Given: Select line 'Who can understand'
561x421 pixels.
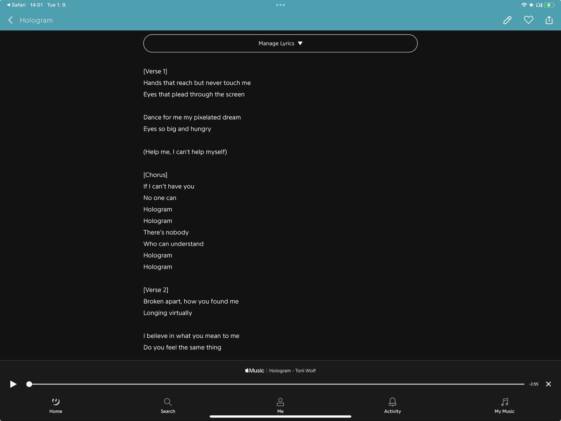Looking at the screenshot, I should pos(173,244).
